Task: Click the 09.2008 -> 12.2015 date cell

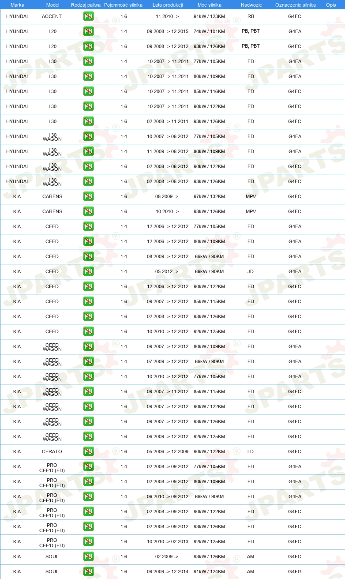Action: point(168,31)
